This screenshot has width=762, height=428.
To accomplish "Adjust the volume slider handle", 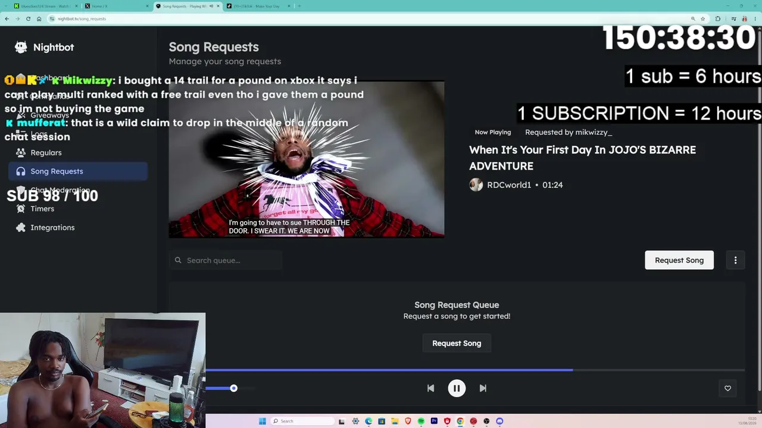I will click(x=233, y=388).
